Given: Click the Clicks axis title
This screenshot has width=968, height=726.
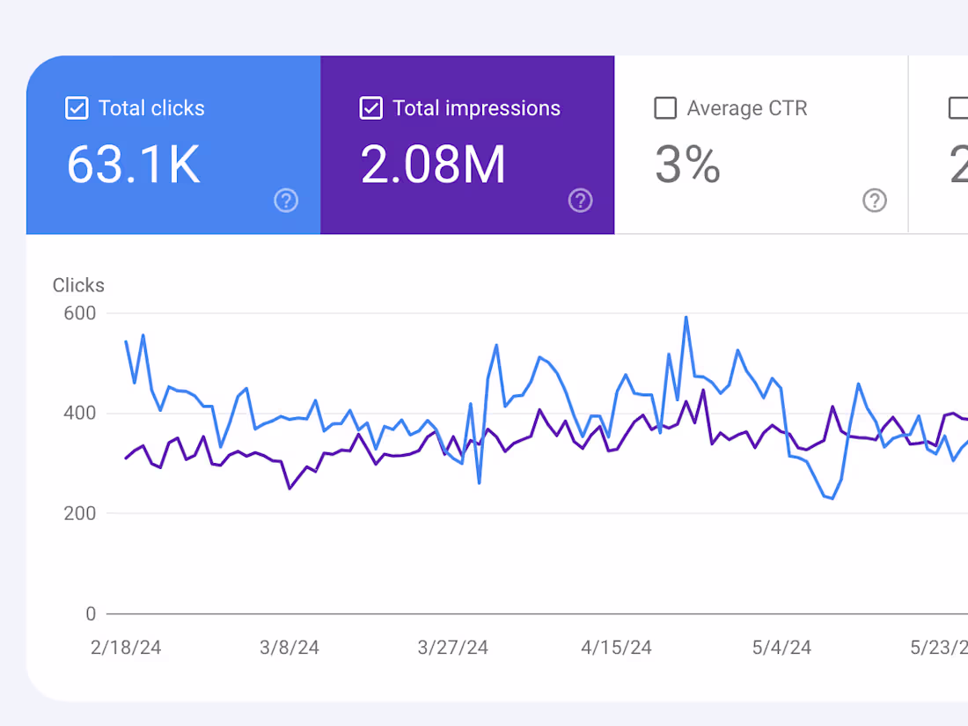Looking at the screenshot, I should (x=78, y=285).
